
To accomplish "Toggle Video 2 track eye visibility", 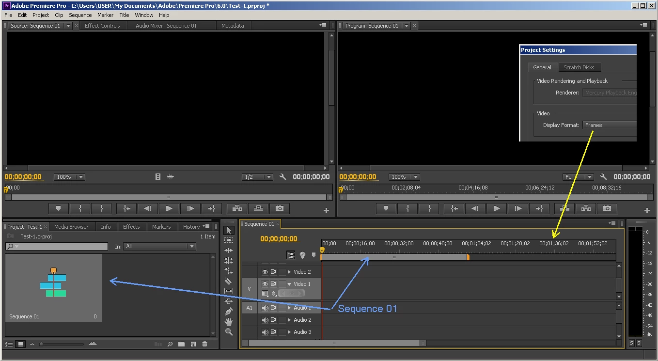I will tap(265, 272).
